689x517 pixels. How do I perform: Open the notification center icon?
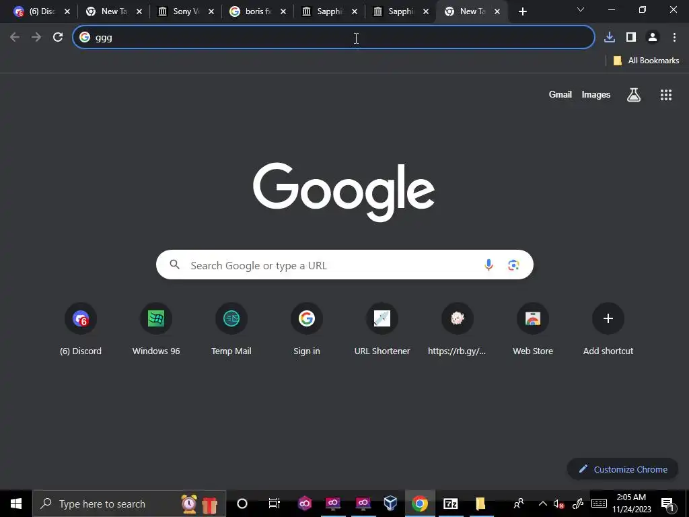[x=667, y=504]
